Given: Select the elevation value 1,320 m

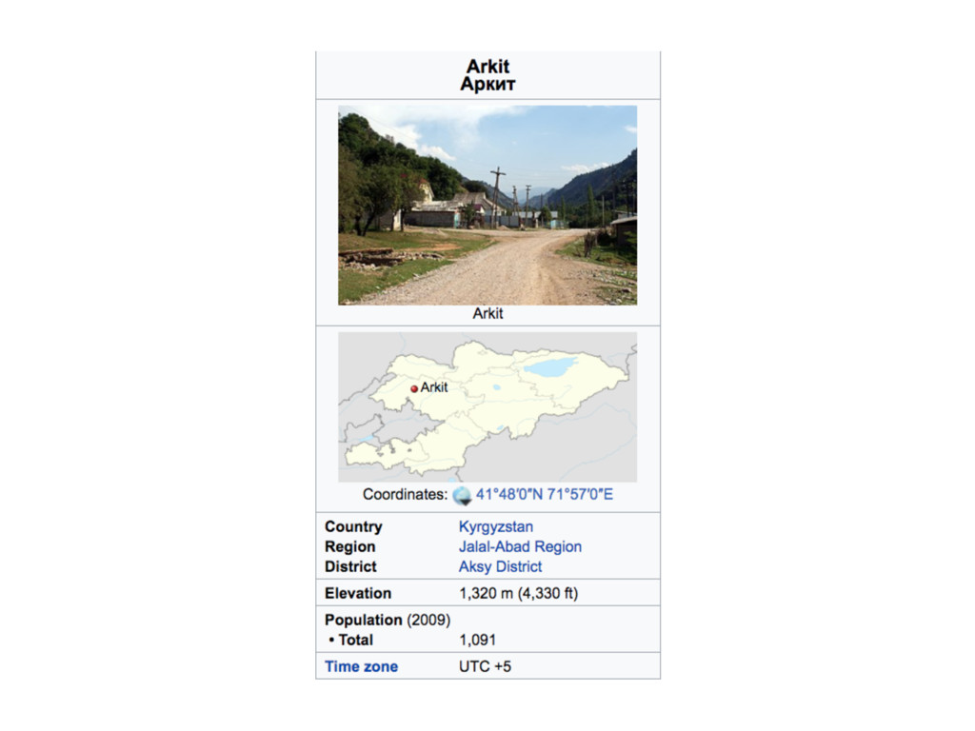Looking at the screenshot, I should point(487,593).
